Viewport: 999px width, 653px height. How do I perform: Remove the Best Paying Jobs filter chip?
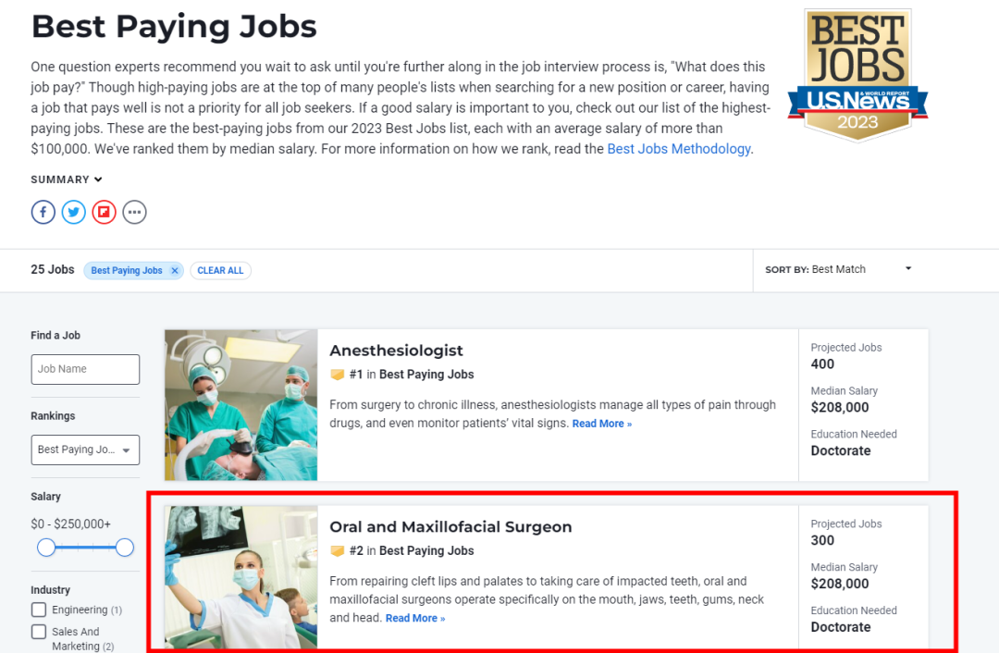point(175,271)
